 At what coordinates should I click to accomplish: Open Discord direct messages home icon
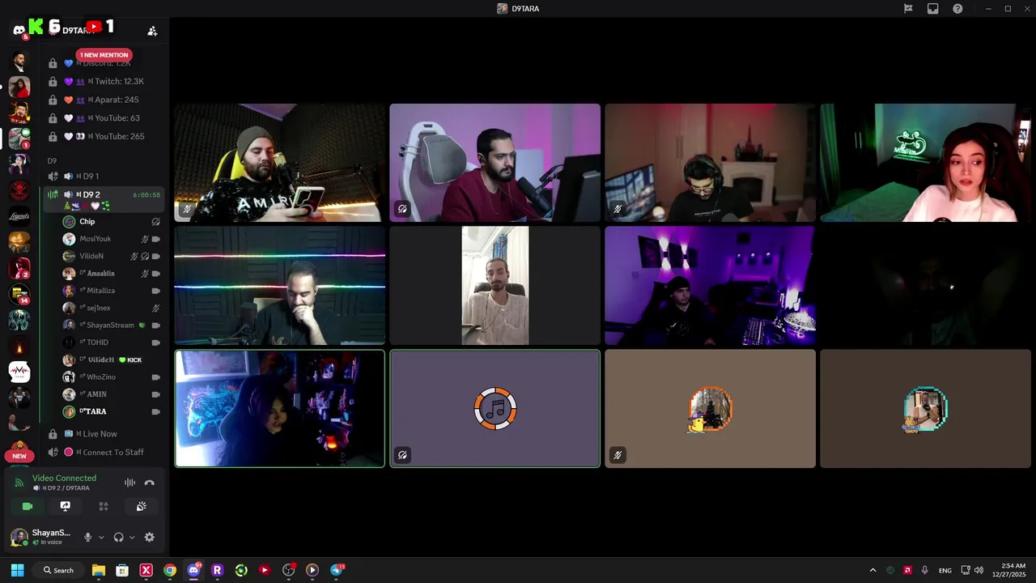[19, 30]
